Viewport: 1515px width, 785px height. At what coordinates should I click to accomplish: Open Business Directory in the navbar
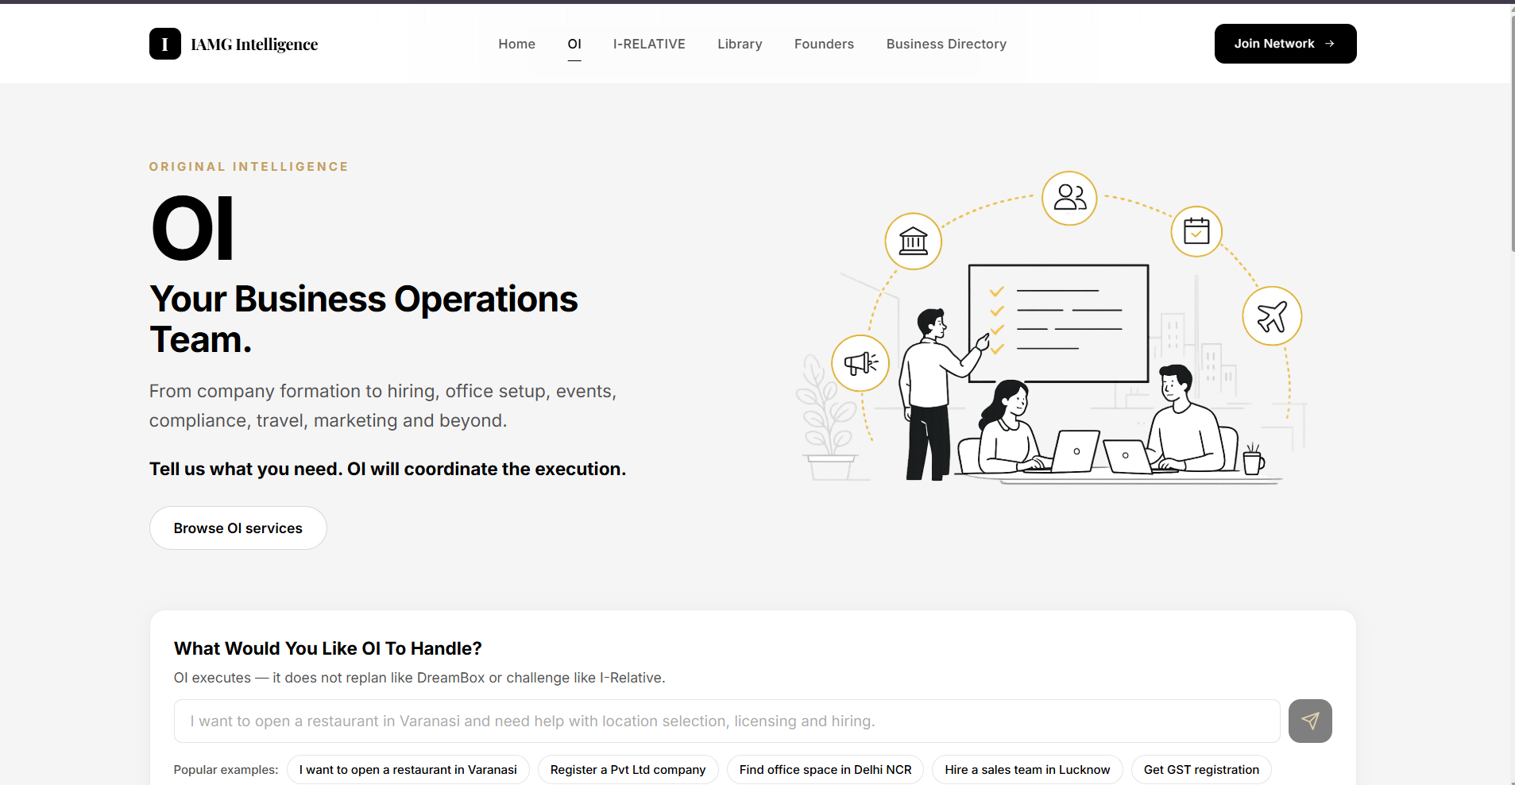coord(946,44)
